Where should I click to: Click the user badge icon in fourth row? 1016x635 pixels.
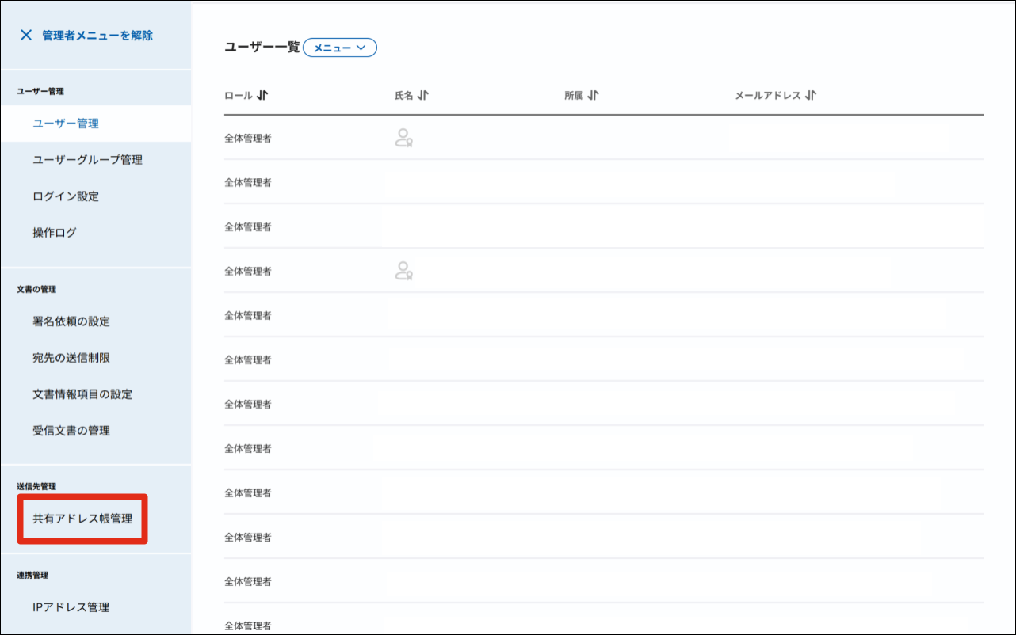(x=404, y=272)
